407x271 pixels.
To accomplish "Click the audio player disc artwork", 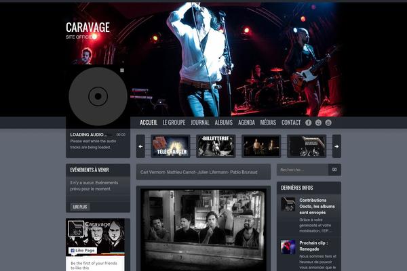I will 98,96.
